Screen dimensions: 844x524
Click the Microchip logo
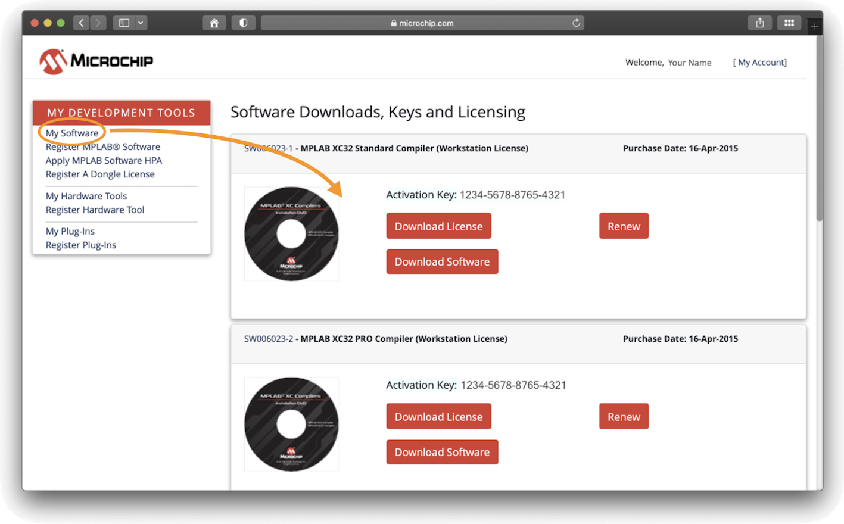(x=96, y=61)
